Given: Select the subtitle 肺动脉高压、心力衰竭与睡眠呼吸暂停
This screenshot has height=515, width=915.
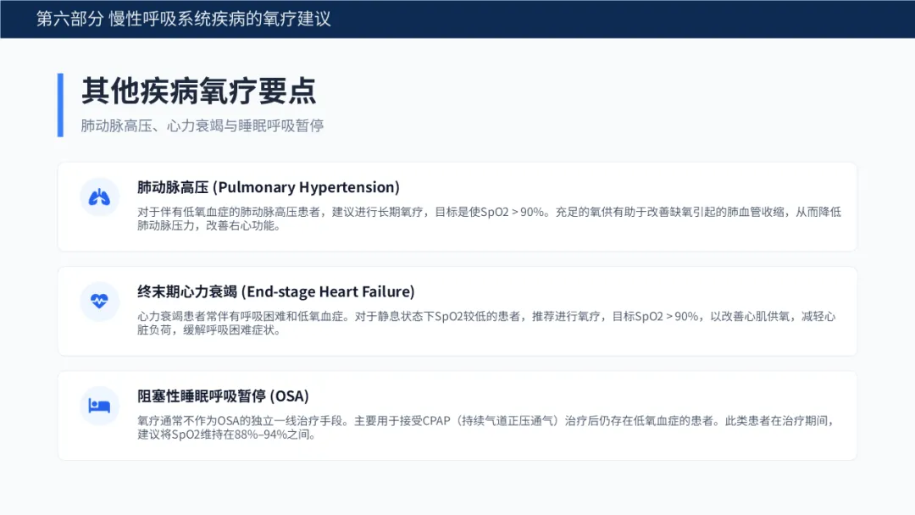Looking at the screenshot, I should (x=202, y=125).
